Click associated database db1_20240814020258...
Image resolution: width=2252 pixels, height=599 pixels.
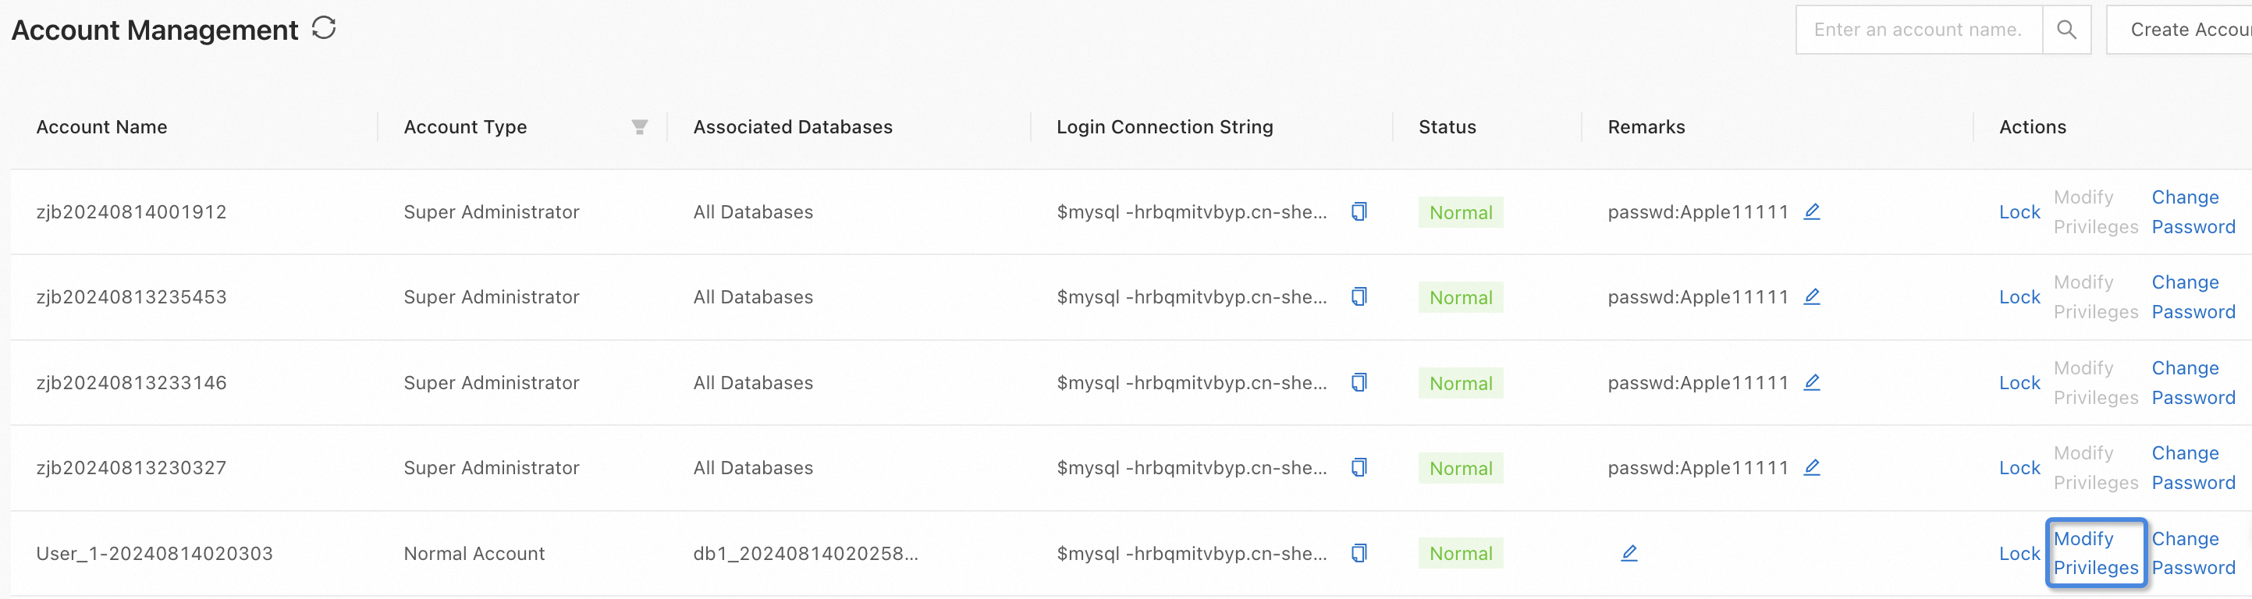pos(805,554)
